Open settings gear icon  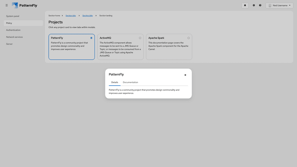coord(254,5)
